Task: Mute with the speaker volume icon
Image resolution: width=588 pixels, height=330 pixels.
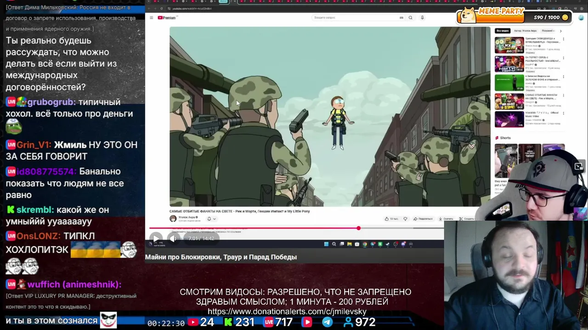Action: pos(173,238)
